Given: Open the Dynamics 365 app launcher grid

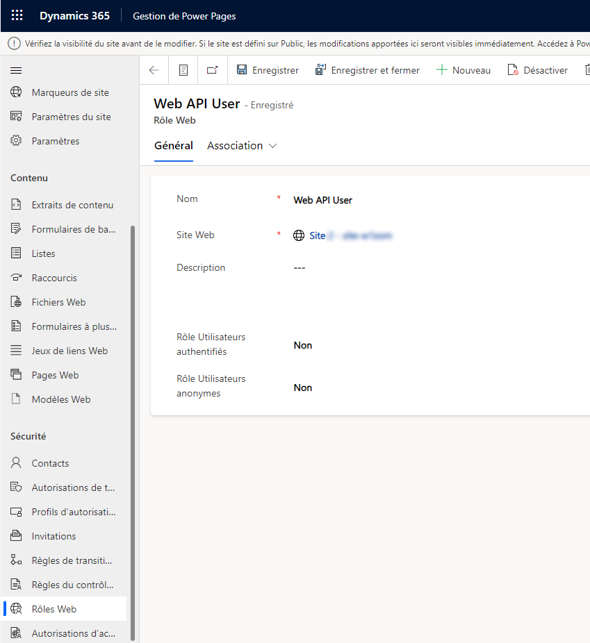Looking at the screenshot, I should (x=17, y=15).
